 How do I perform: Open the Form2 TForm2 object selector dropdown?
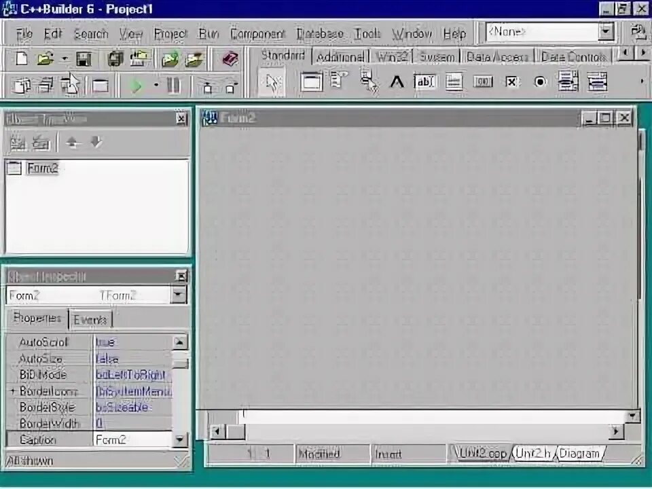coord(179,295)
